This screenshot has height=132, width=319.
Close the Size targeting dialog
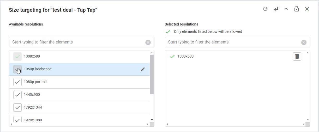[x=307, y=9]
